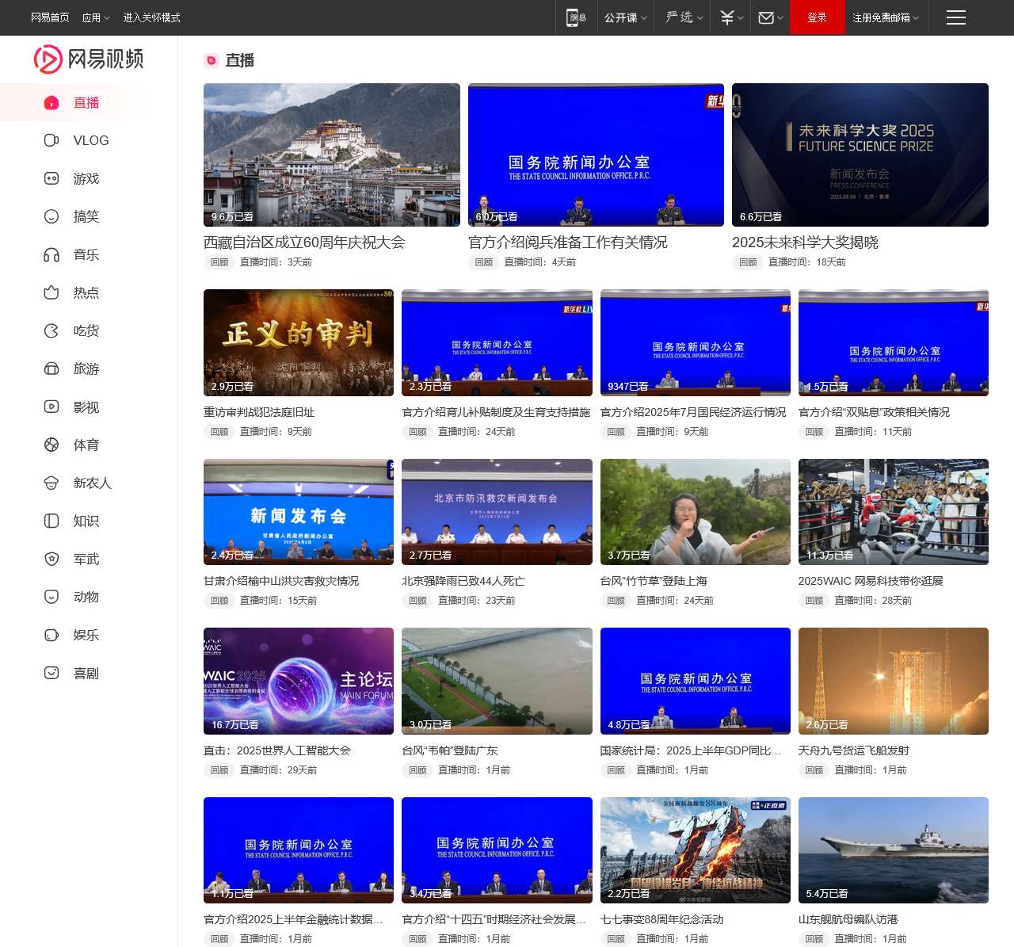Click the 网易视频 logo
The width and height of the screenshot is (1014, 947).
pos(89,59)
